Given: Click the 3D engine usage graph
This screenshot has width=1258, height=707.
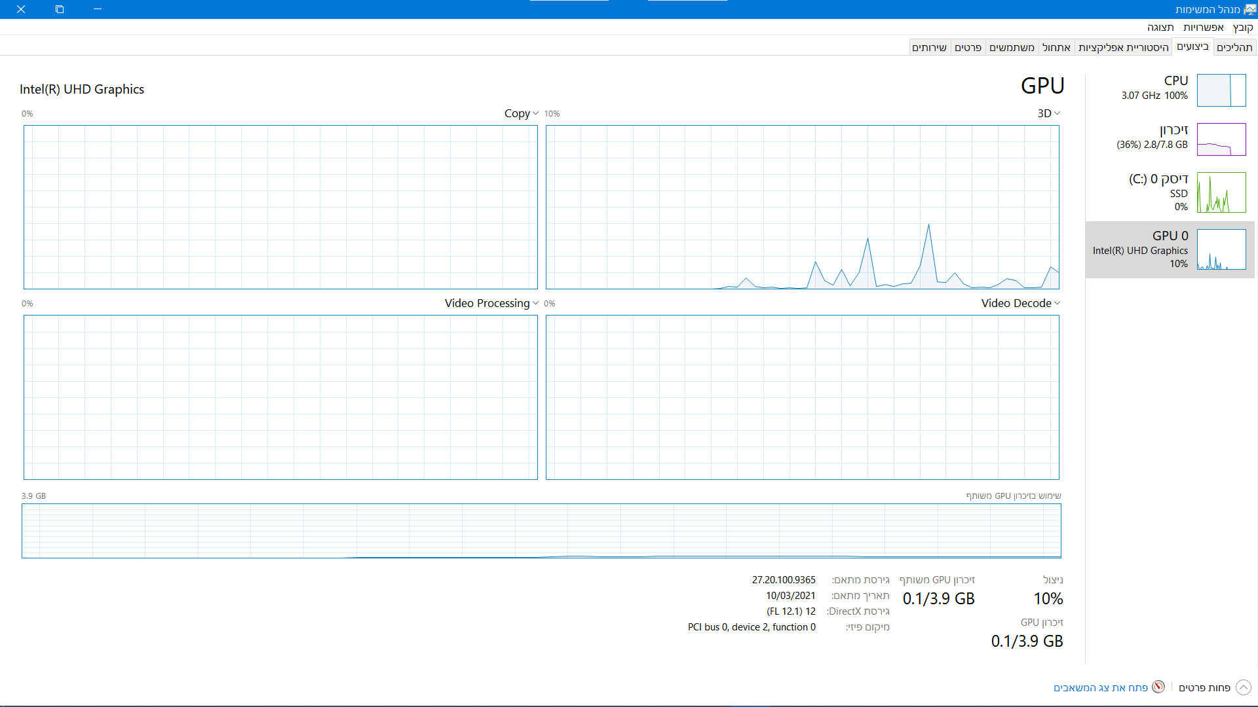Looking at the screenshot, I should [802, 207].
